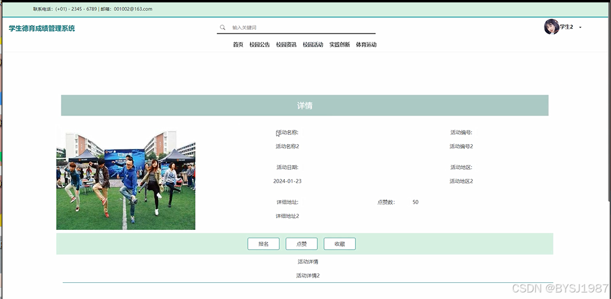Select the date 2024-01-23
This screenshot has height=299, width=611.
pyautogui.click(x=287, y=181)
